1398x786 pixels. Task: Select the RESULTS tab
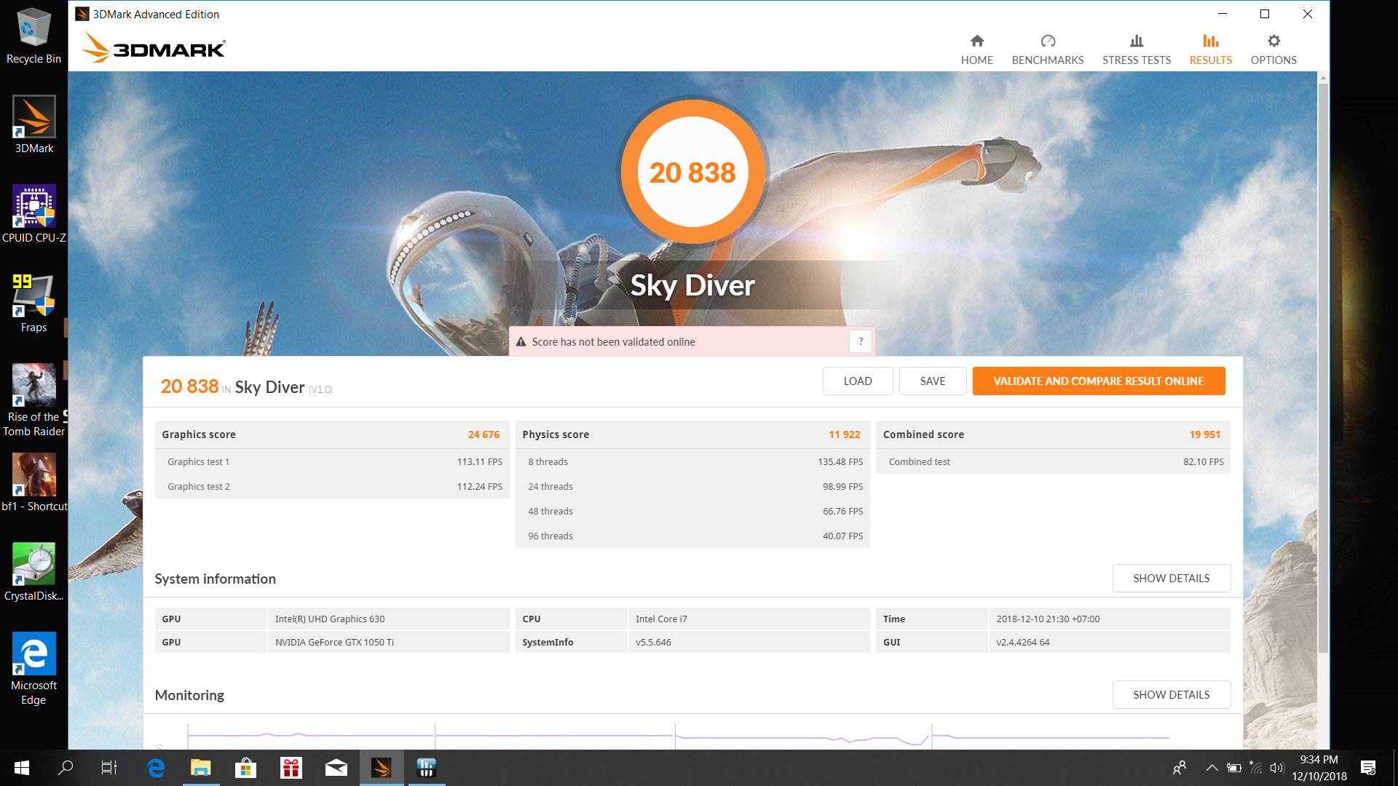[x=1210, y=49]
